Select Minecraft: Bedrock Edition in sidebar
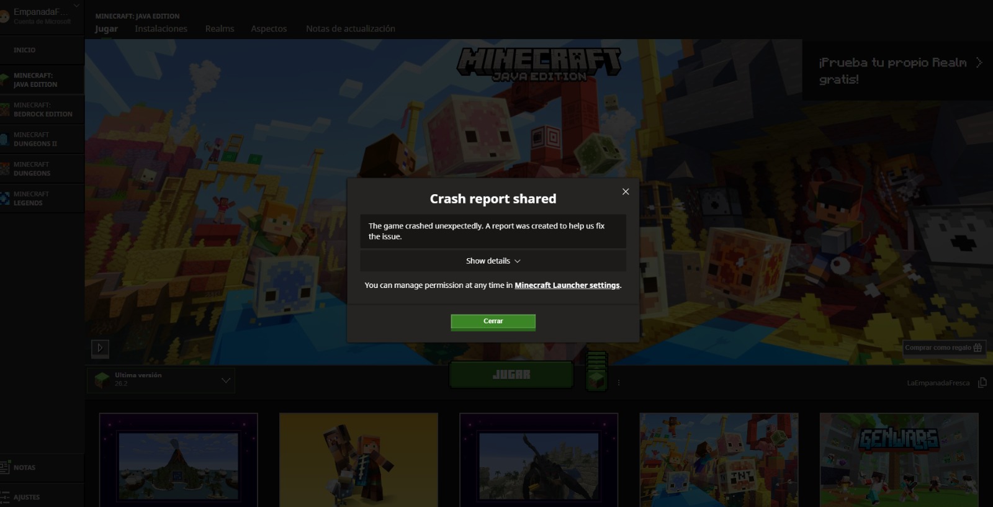 point(42,109)
